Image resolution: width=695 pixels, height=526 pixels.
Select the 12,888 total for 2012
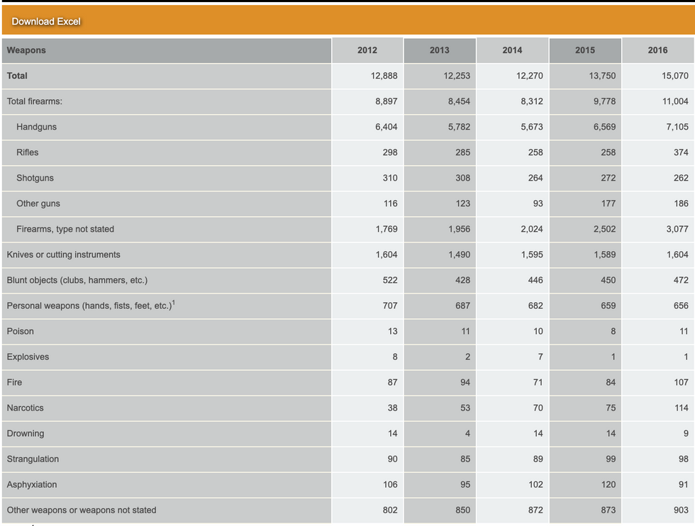384,76
